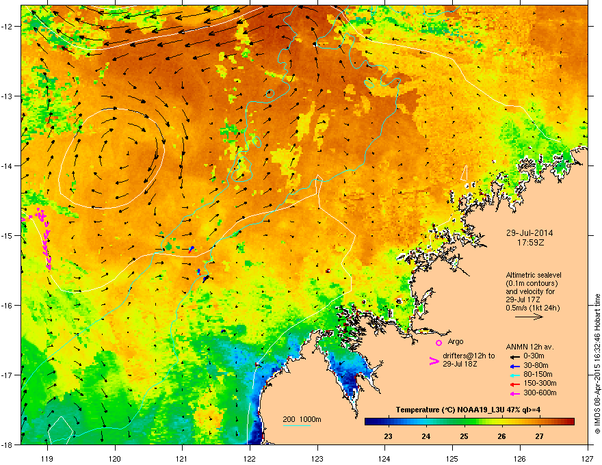This screenshot has height=465, width=602.
Task: Click the colorbar tick label '24'
Action: coord(426,436)
